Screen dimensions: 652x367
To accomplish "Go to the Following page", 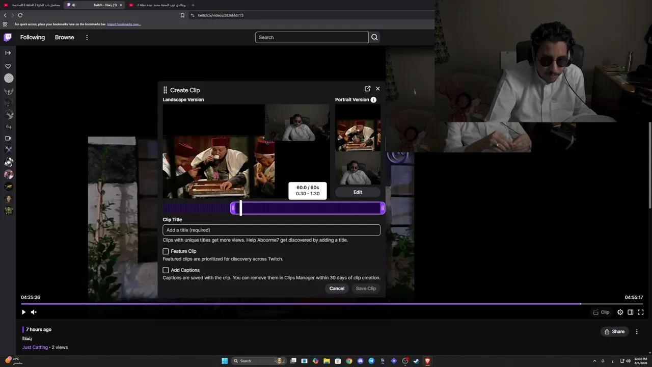I will (x=33, y=37).
